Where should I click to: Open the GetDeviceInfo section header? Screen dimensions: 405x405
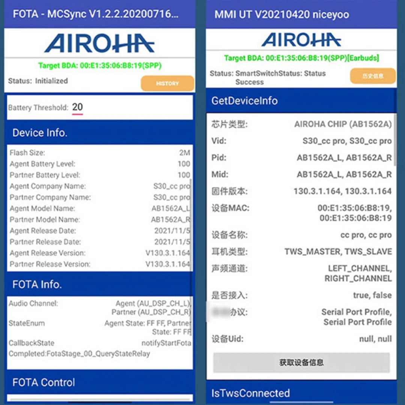click(x=301, y=101)
